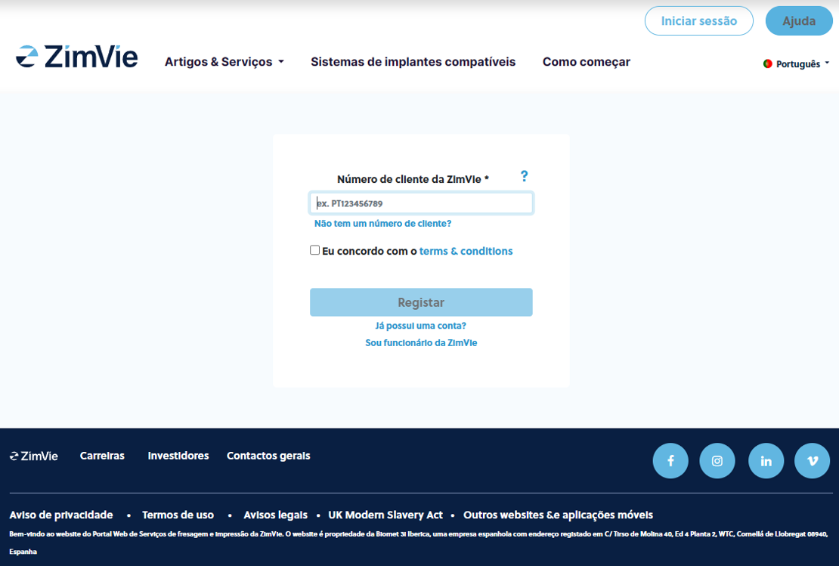Expand the Artigos & Serviços dropdown
The image size is (839, 566).
(224, 62)
